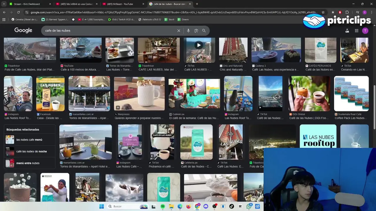Open the Ceneka Panel bookmark
This screenshot has height=211, width=376.
pyautogui.click(x=24, y=19)
